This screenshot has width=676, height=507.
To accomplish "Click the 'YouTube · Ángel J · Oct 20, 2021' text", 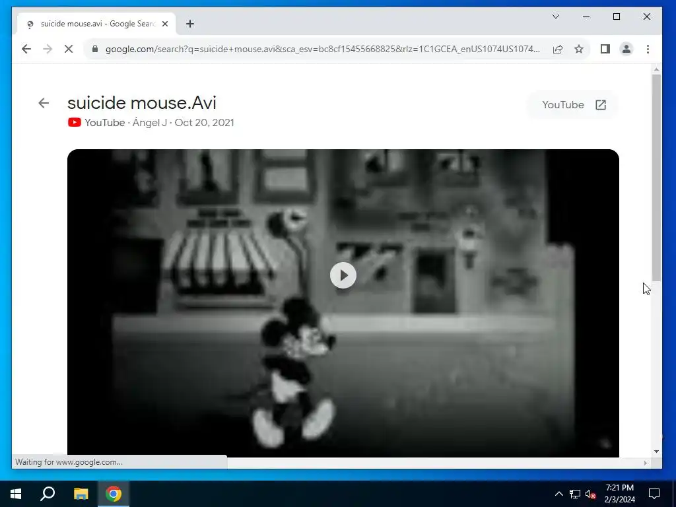I will [160, 122].
